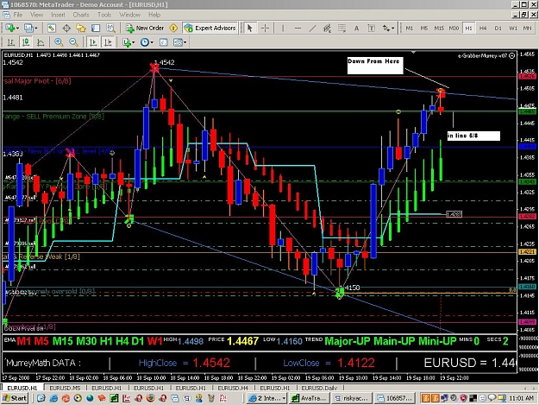Toggle chart auto scroll
The image size is (539, 405).
coord(93,42)
